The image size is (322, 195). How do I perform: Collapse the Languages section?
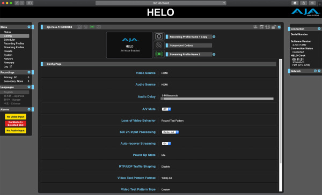pyautogui.click(x=29, y=87)
